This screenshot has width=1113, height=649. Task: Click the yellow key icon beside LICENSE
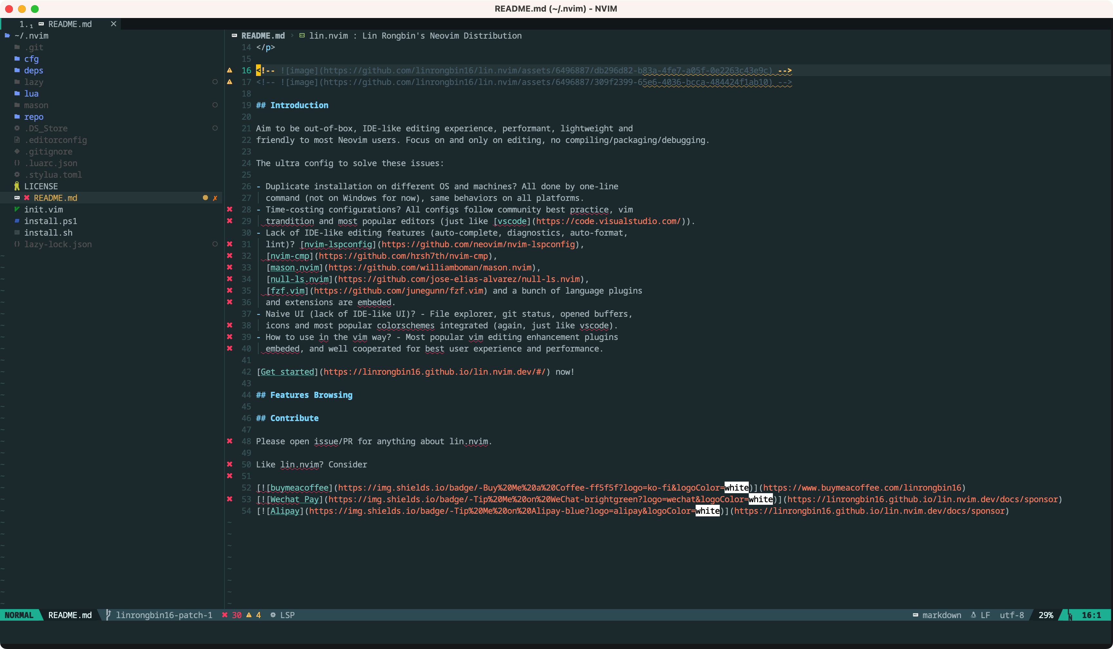coord(17,186)
